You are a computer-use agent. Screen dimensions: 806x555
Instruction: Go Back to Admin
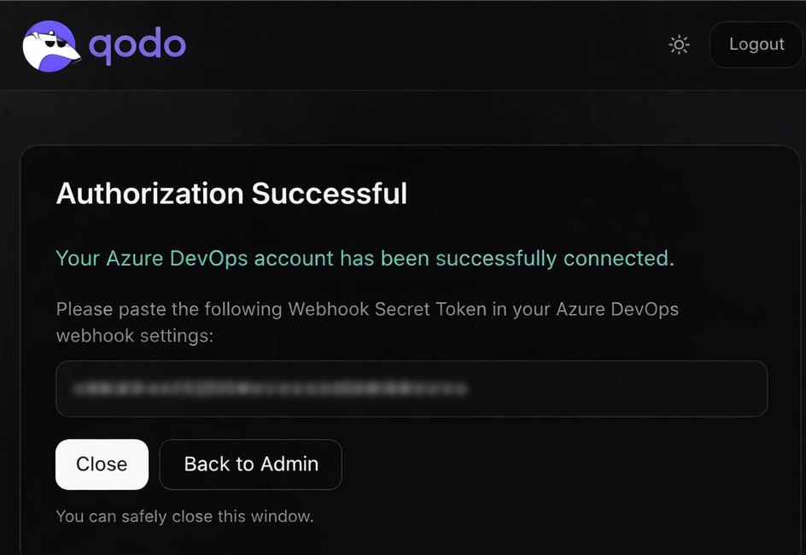(251, 464)
